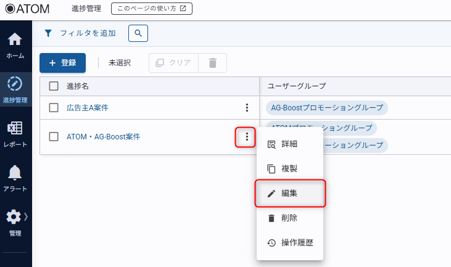Viewport: 451px width, 267px height.
Task: Click the filter funnel icon
Action: click(48, 33)
